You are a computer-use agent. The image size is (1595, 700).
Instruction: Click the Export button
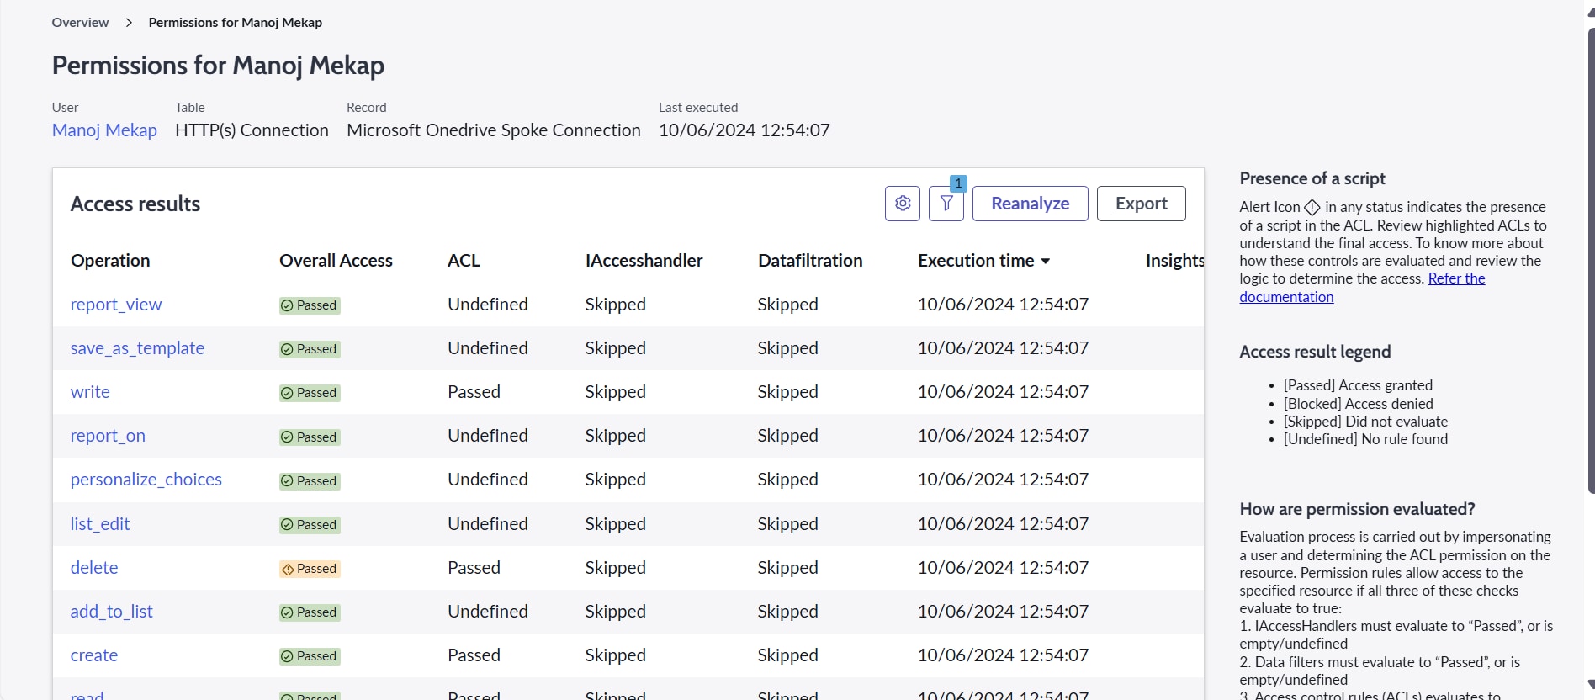1142,204
